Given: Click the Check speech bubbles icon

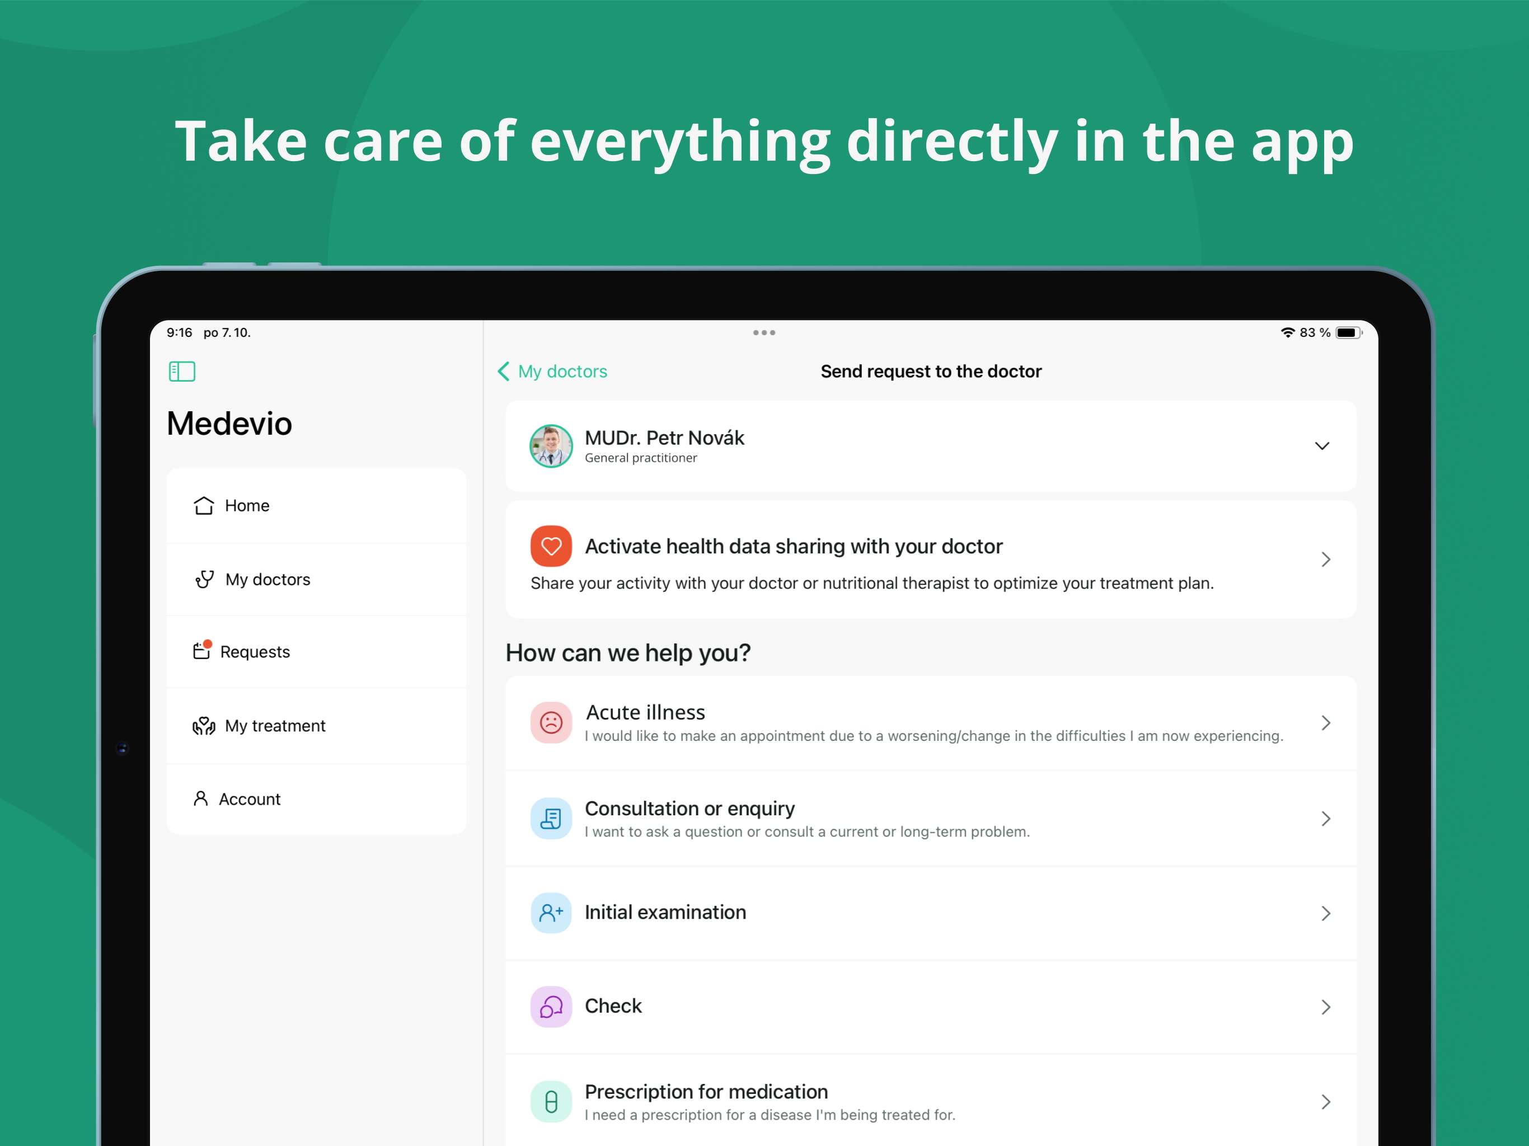Looking at the screenshot, I should [x=551, y=1007].
